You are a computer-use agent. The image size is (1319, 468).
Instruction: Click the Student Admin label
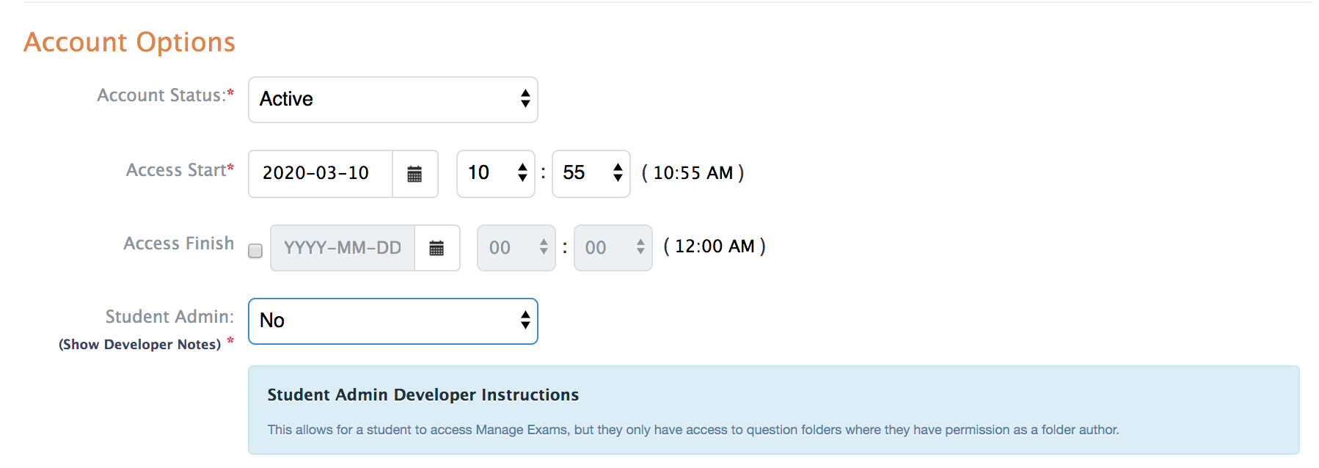pyautogui.click(x=169, y=317)
